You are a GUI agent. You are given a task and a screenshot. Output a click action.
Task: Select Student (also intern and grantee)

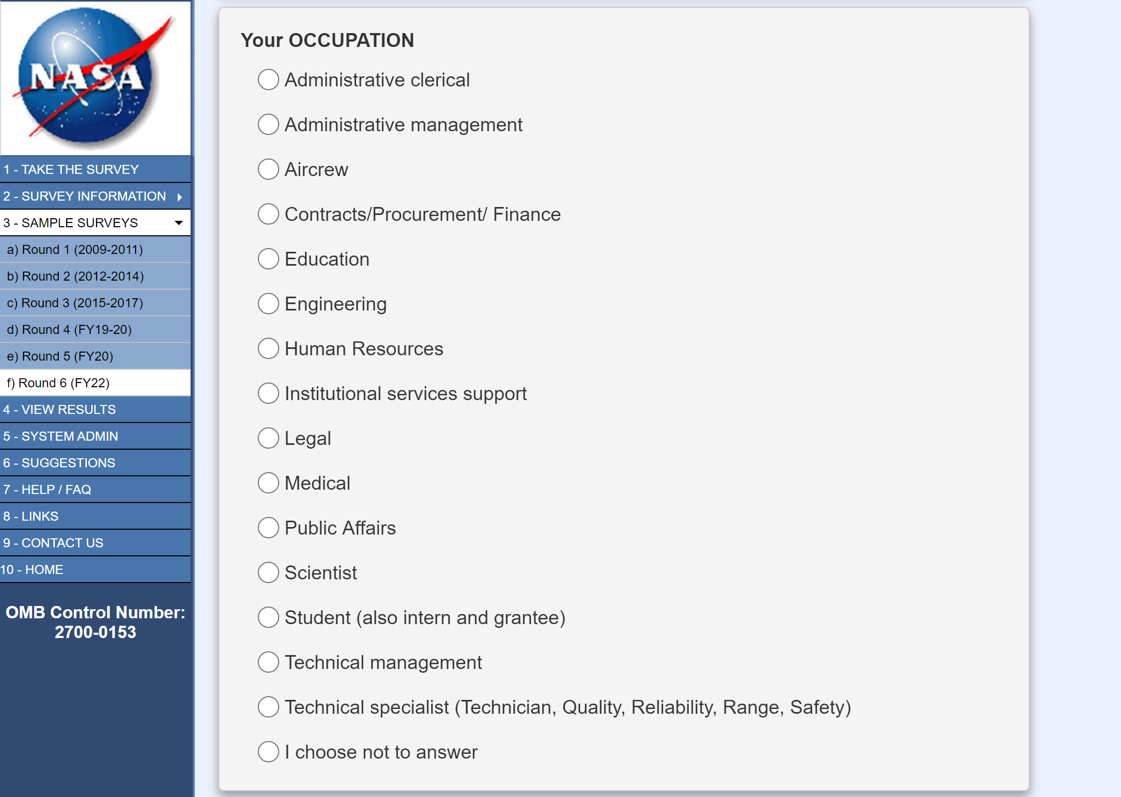[269, 618]
